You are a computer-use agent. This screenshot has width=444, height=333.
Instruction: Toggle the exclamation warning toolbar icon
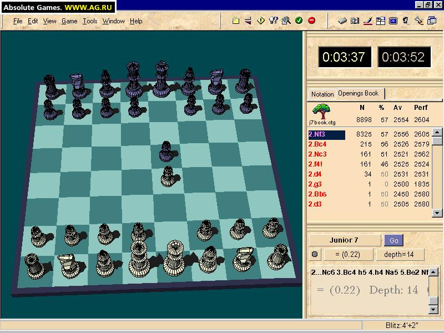pyautogui.click(x=260, y=21)
